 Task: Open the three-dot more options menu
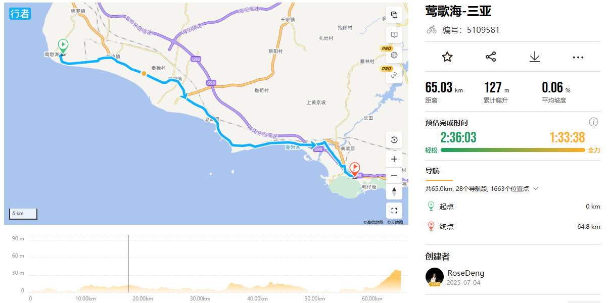[x=578, y=57]
